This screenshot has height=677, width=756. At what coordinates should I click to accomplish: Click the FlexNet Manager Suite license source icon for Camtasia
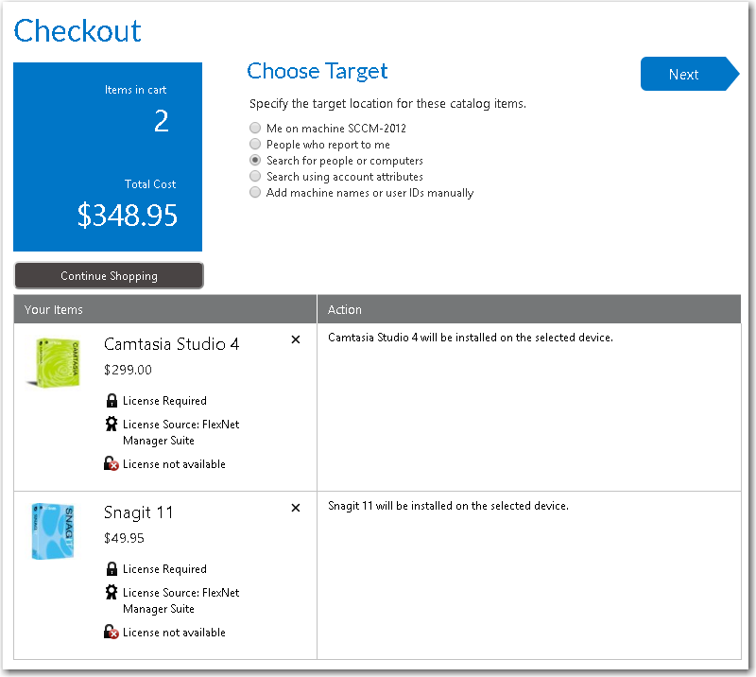point(112,423)
